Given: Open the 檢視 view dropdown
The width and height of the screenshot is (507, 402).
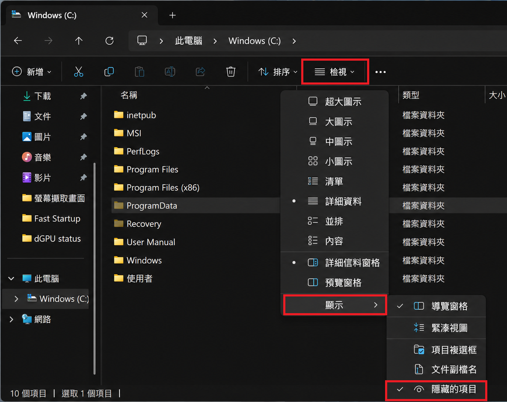Looking at the screenshot, I should 335,72.
